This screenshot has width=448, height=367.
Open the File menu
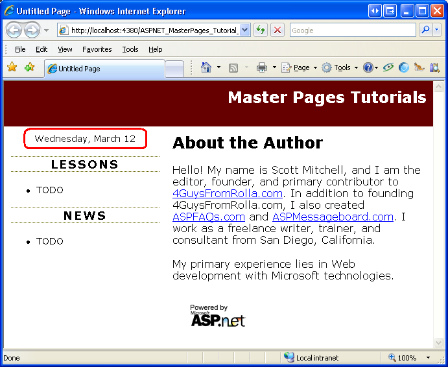click(20, 49)
